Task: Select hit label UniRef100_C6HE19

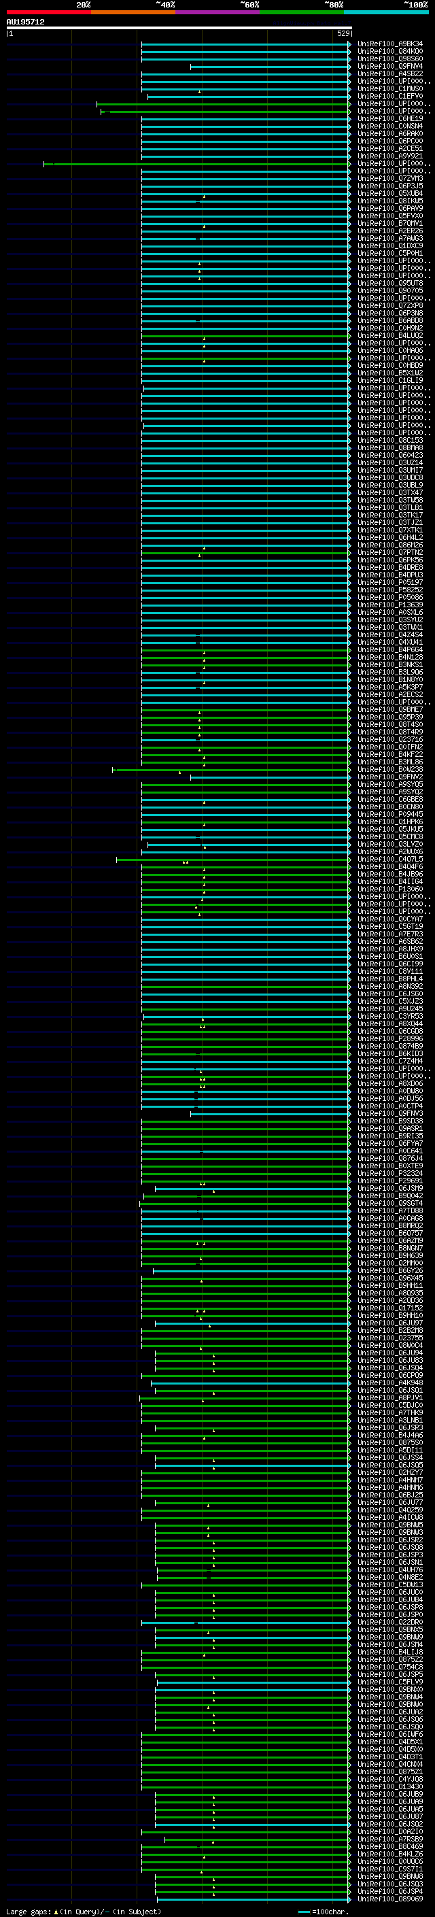Action: click(x=390, y=118)
